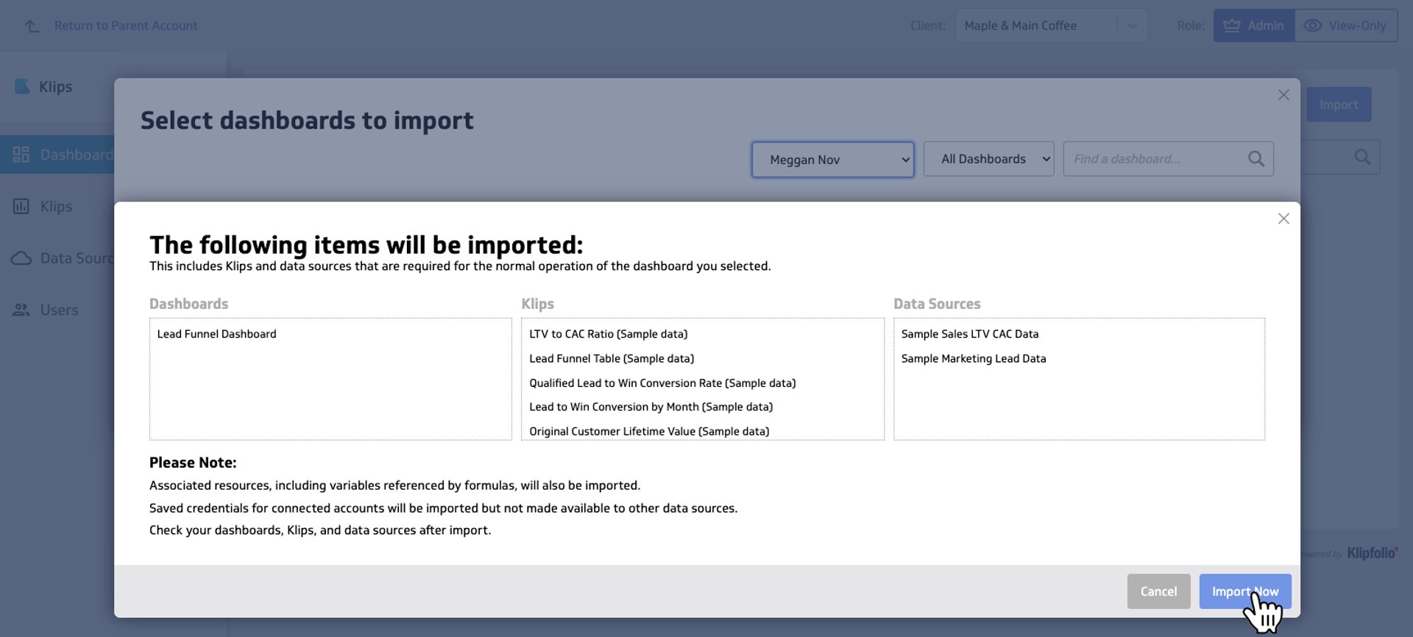The height and width of the screenshot is (637, 1413).
Task: Click the Users people icon in sidebar
Action: coord(21,310)
